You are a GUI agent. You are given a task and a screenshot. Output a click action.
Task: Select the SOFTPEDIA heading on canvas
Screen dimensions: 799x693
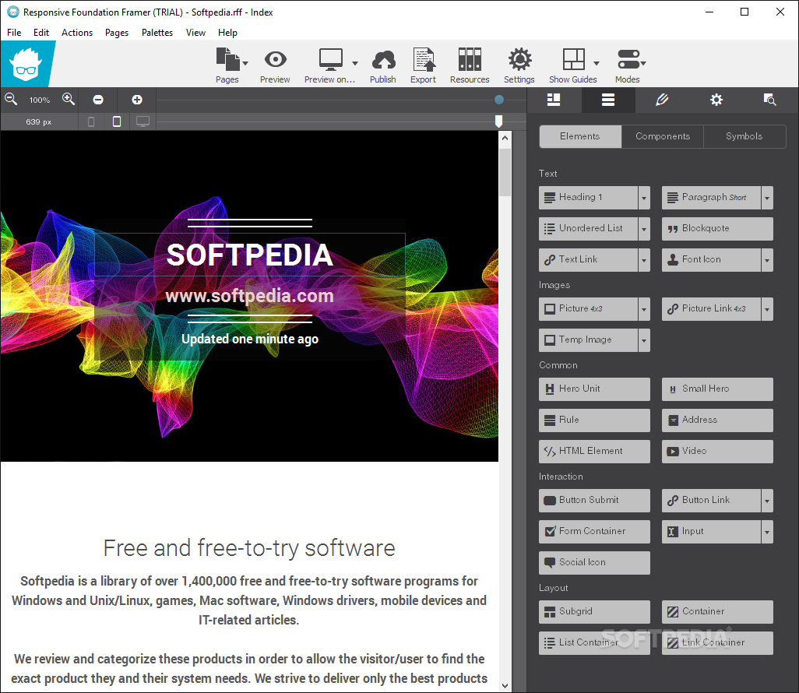tap(250, 255)
